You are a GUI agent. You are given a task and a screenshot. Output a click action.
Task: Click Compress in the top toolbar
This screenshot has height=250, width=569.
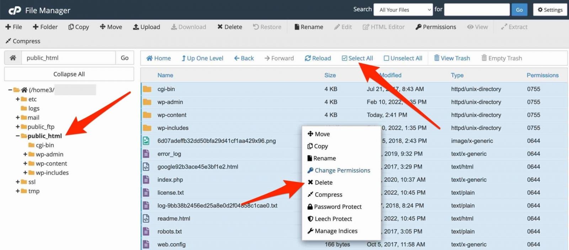[x=23, y=41]
